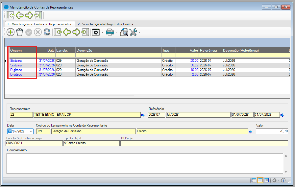295x187 pixels.
Task: Sort by the Tipo column header
Action: [x=169, y=51]
